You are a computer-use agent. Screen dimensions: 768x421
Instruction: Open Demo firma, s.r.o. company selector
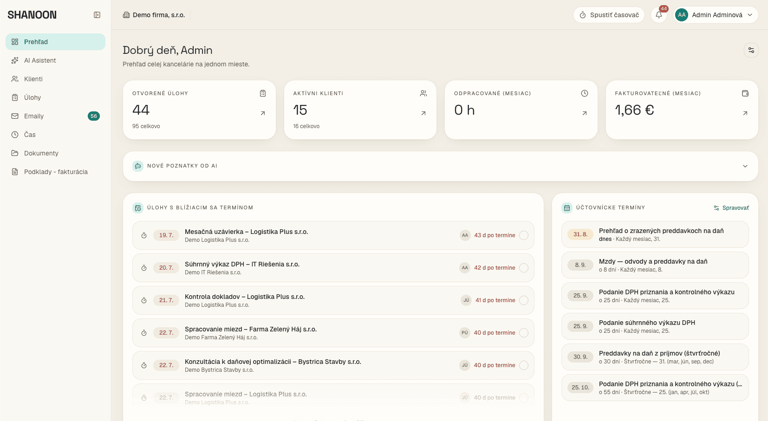(x=154, y=15)
